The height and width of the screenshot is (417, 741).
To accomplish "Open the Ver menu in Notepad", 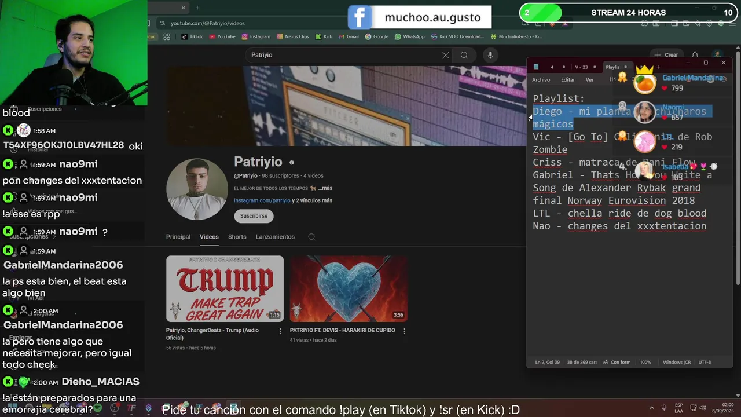I will coord(589,80).
